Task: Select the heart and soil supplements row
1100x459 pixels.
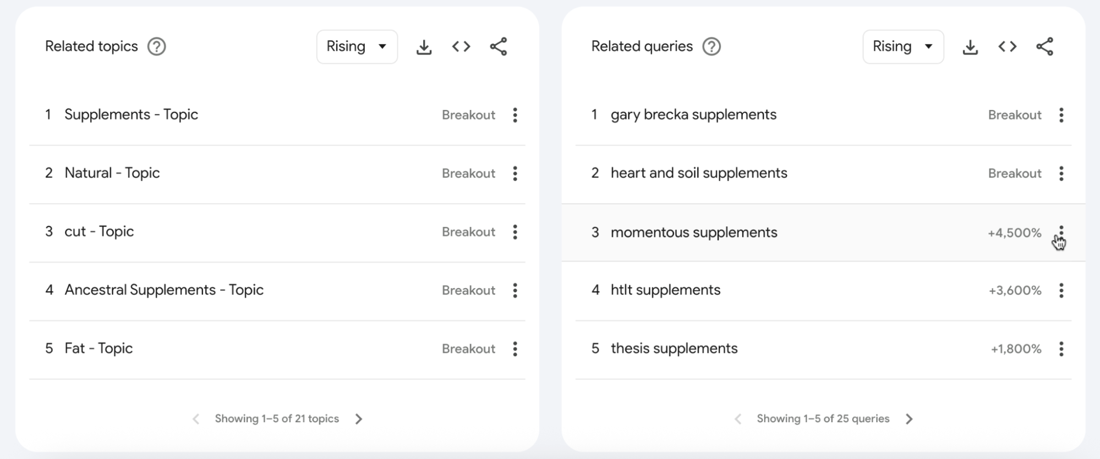Action: (699, 173)
